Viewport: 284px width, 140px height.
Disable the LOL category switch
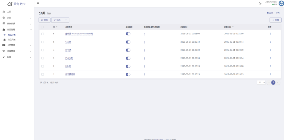point(128,66)
